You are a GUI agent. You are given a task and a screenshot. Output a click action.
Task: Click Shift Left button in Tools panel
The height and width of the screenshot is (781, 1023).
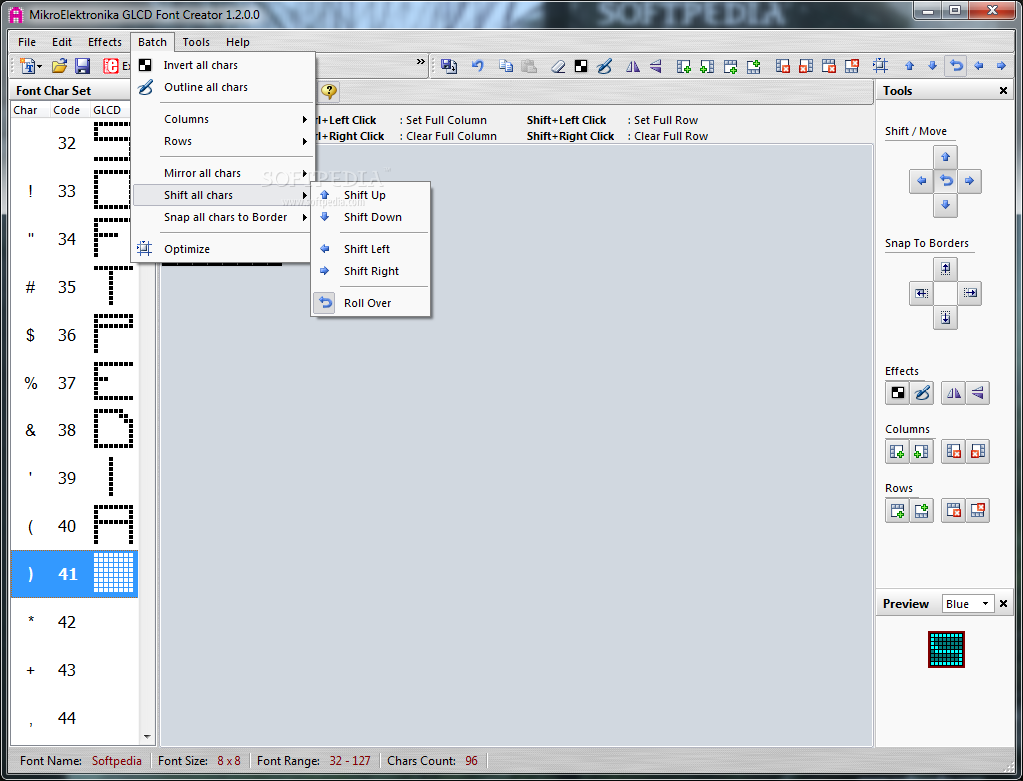(921, 181)
